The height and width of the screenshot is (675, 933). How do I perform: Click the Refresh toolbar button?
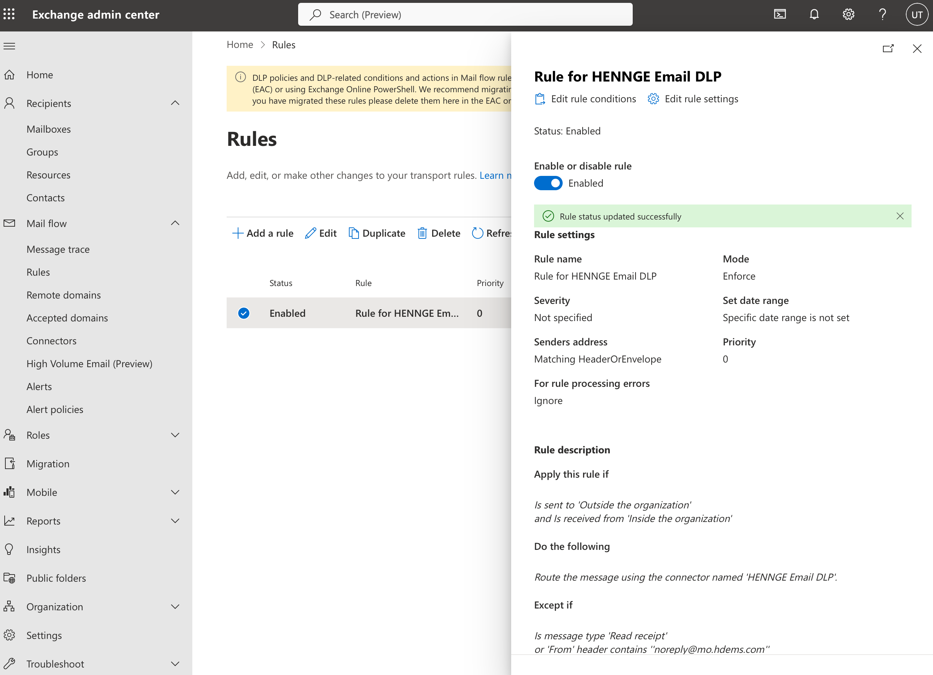pyautogui.click(x=492, y=233)
